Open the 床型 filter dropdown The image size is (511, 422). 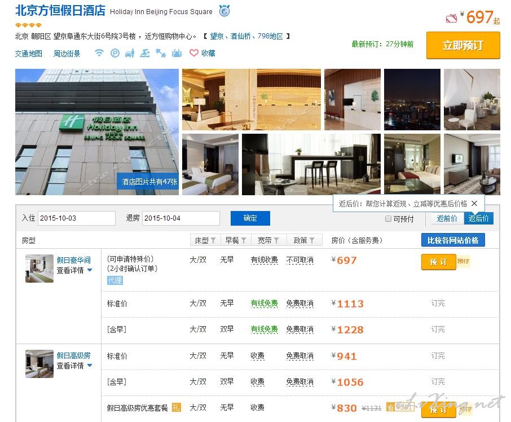click(x=205, y=240)
